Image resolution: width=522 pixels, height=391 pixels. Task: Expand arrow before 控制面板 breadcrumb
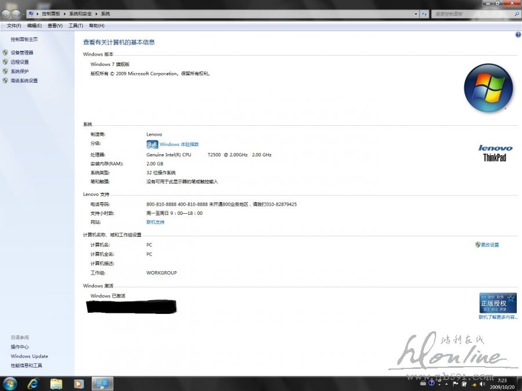pyautogui.click(x=37, y=14)
